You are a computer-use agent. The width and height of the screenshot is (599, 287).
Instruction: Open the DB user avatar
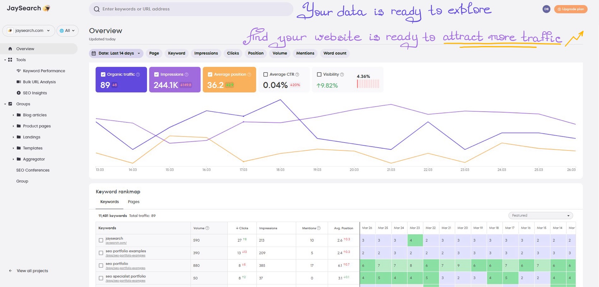point(546,9)
